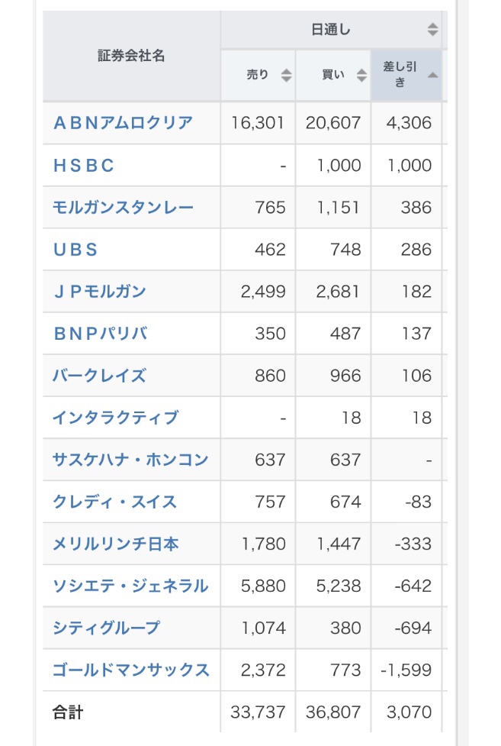Sort by 差し引き column arrow
The image size is (501, 746).
pos(432,75)
